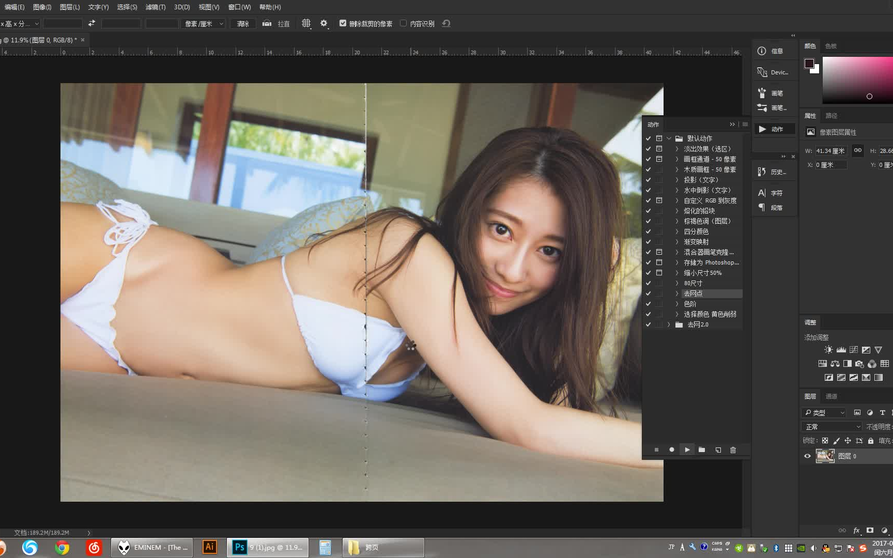
Task: Expand the 渐变映射 action steps
Action: point(677,242)
